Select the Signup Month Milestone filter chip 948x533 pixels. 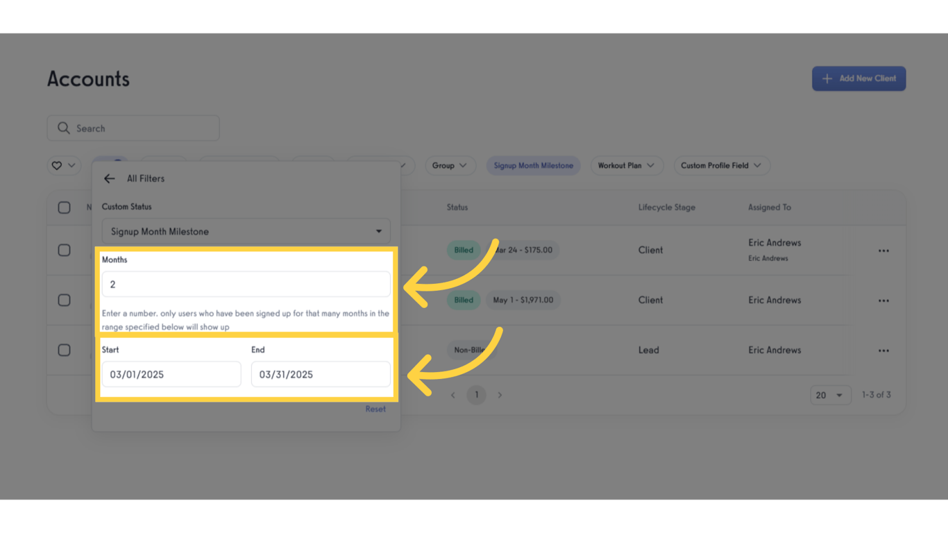[x=533, y=165]
